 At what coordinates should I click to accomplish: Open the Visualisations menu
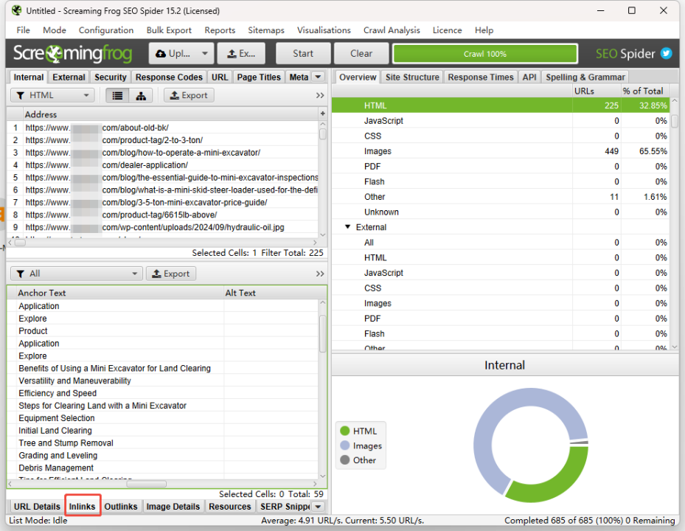(324, 30)
